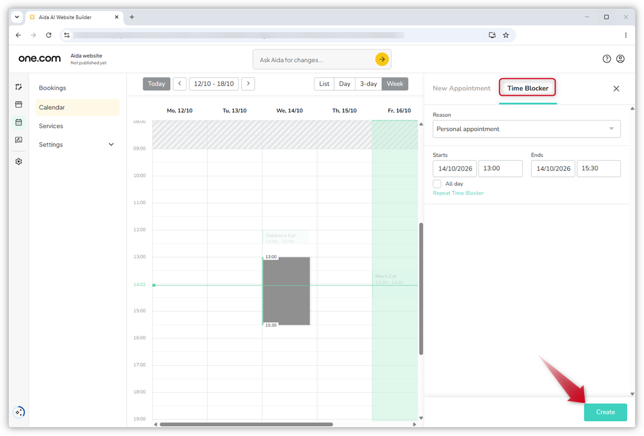Switch calendar to List view
The width and height of the screenshot is (644, 436).
[324, 84]
